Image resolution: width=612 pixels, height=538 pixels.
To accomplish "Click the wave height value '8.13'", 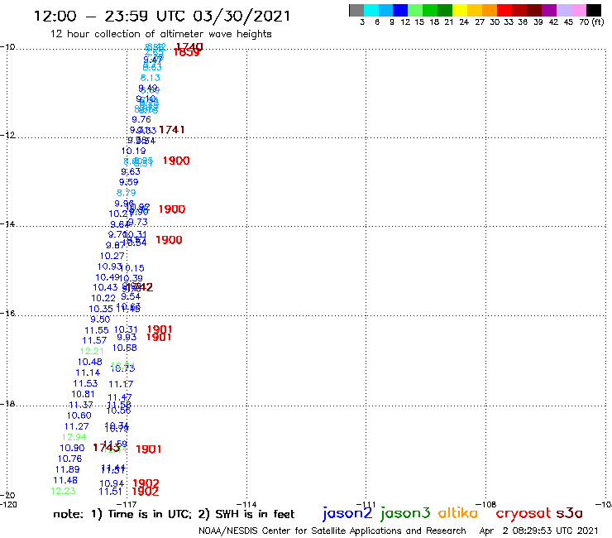I will (x=151, y=78).
